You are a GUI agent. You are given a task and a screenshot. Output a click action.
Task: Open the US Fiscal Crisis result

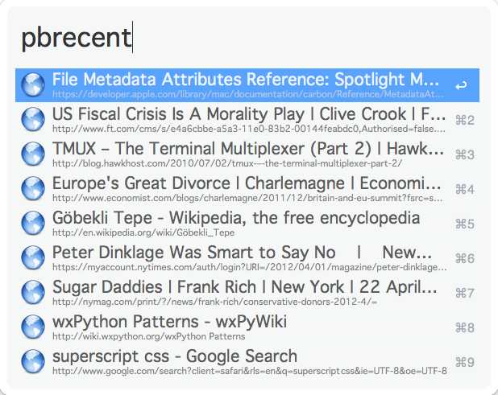(x=247, y=120)
